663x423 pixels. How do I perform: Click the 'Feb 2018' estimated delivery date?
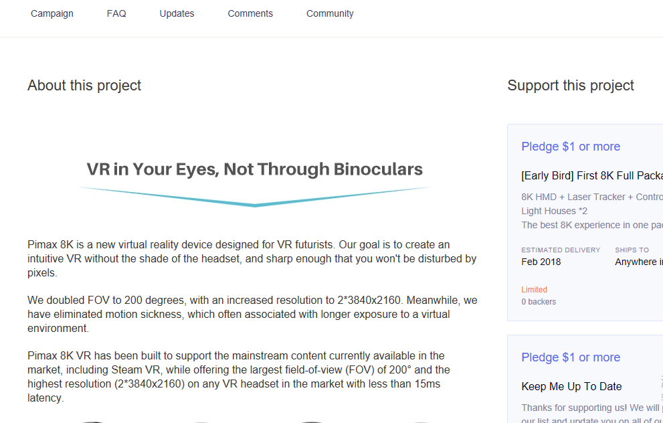coord(541,262)
